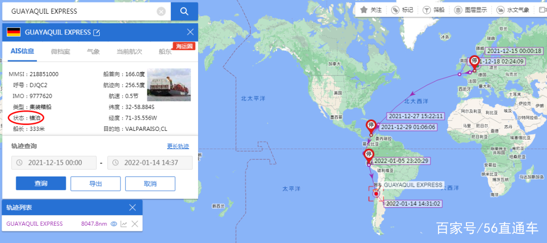This screenshot has height=243, width=547.
Task: Click the 关注 star icon
Action: click(x=364, y=10)
